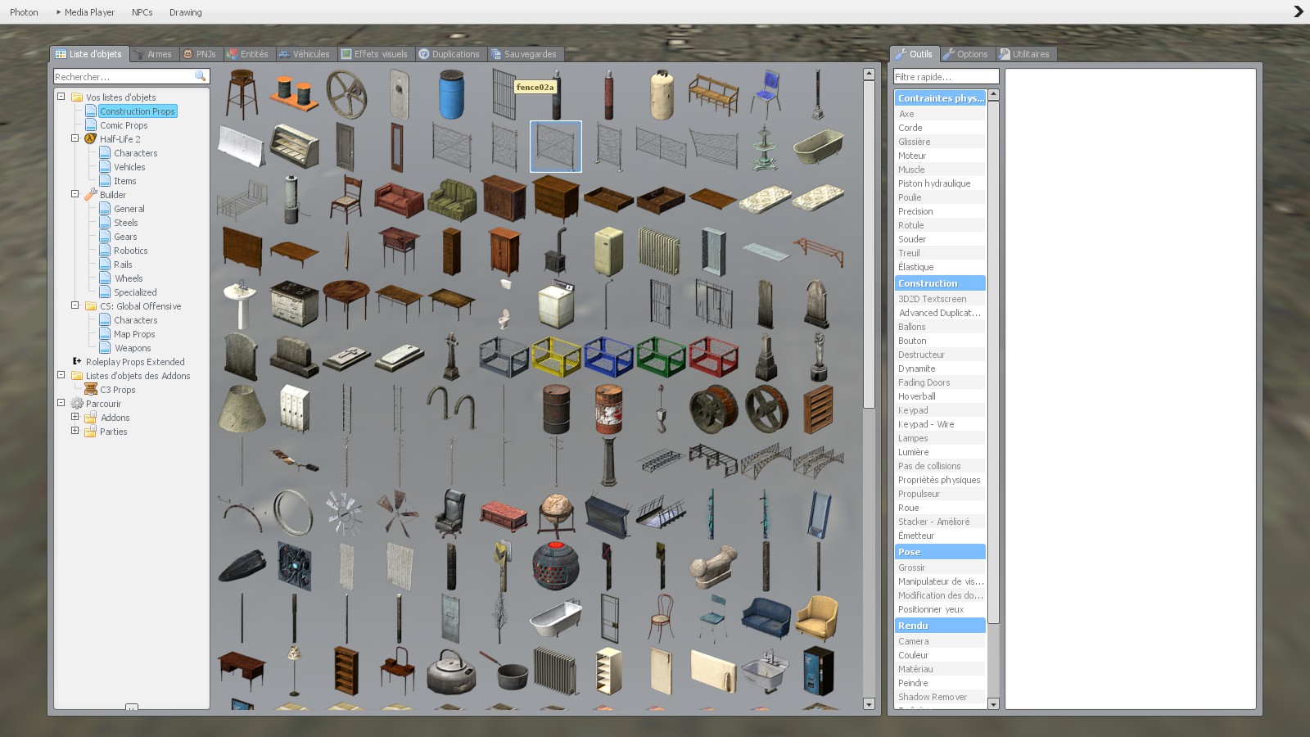Collapse the Construction tool category
This screenshot has width=1310, height=737.
pos(940,283)
